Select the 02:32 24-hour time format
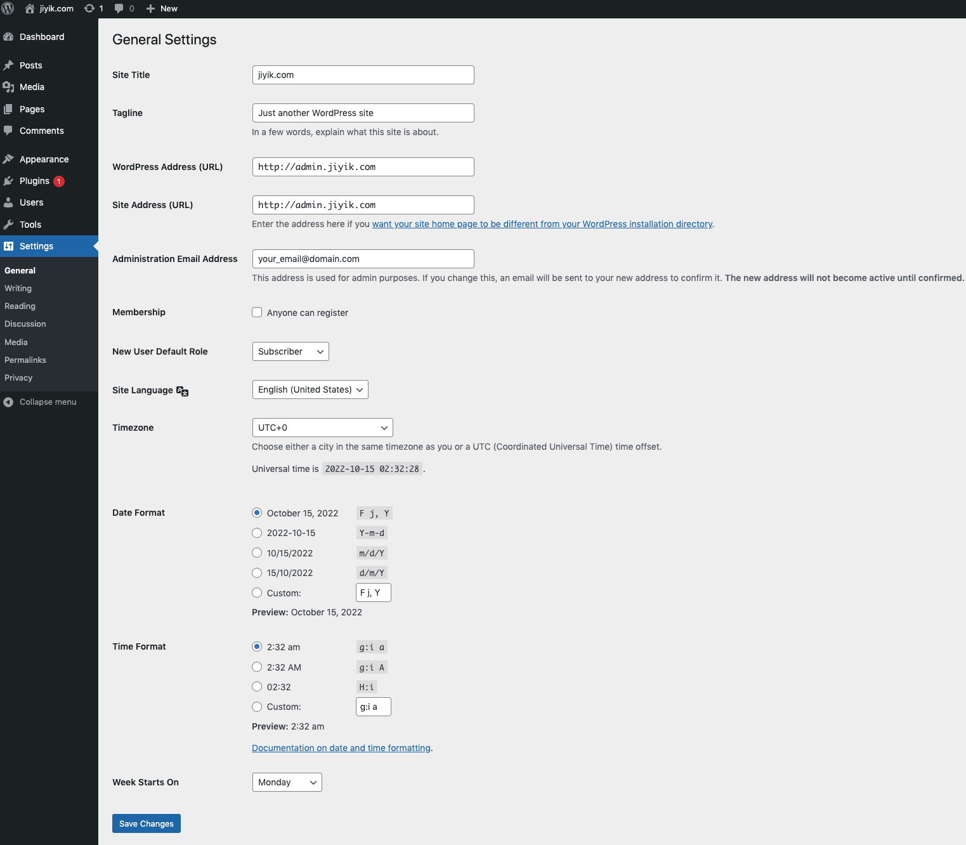 (257, 686)
